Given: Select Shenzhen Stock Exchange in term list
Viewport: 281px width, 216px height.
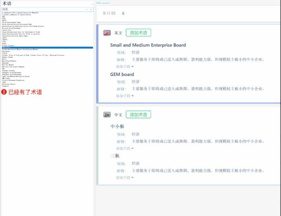Looking at the screenshot, I should 12,74.
